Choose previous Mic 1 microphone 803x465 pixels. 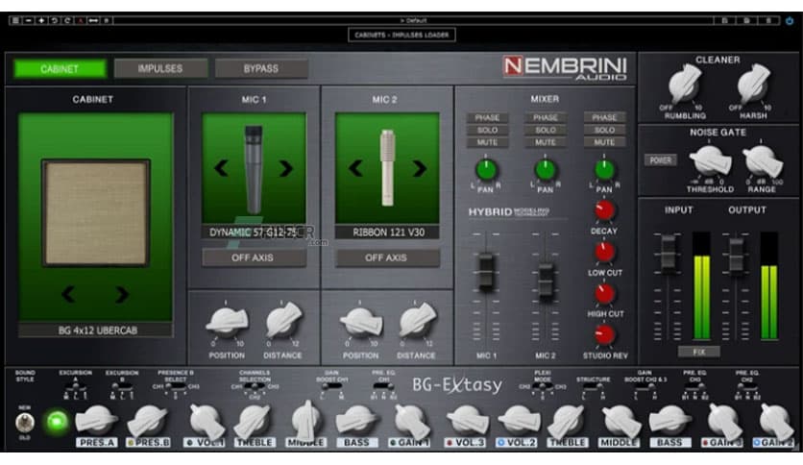click(x=221, y=168)
